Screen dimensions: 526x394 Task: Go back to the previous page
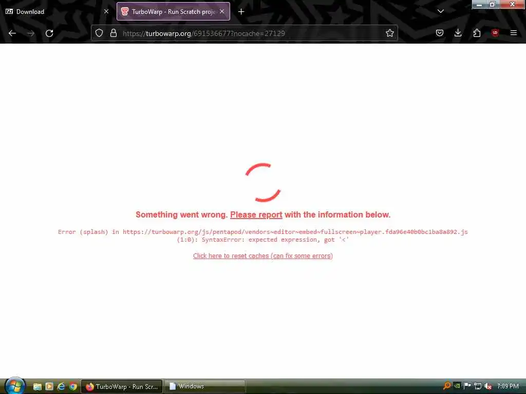coord(12,33)
